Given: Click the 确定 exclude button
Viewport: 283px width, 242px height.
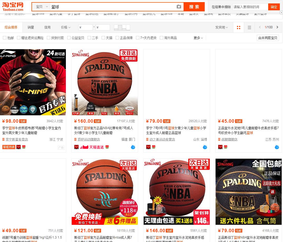Looking at the screenshot, I should pyautogui.click(x=274, y=7).
